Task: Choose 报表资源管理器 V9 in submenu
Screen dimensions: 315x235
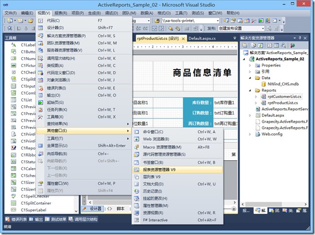Action: (x=178, y=170)
